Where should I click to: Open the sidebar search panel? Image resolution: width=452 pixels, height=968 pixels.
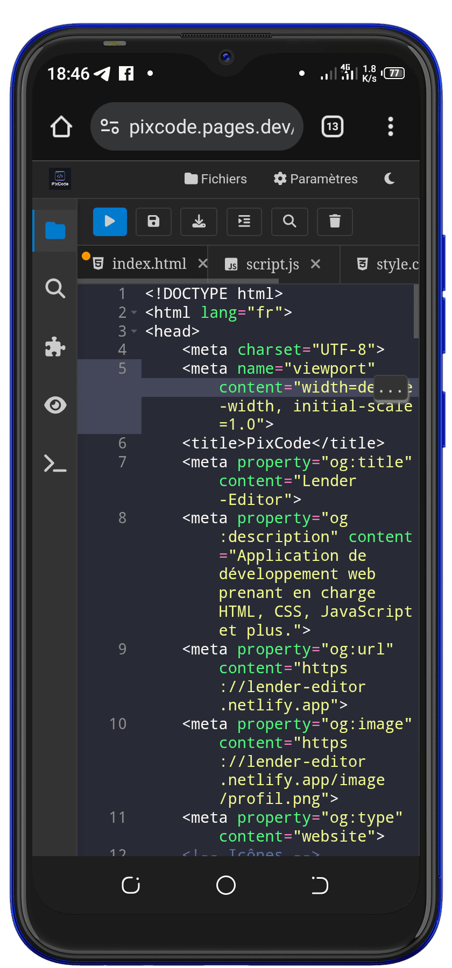pos(55,288)
